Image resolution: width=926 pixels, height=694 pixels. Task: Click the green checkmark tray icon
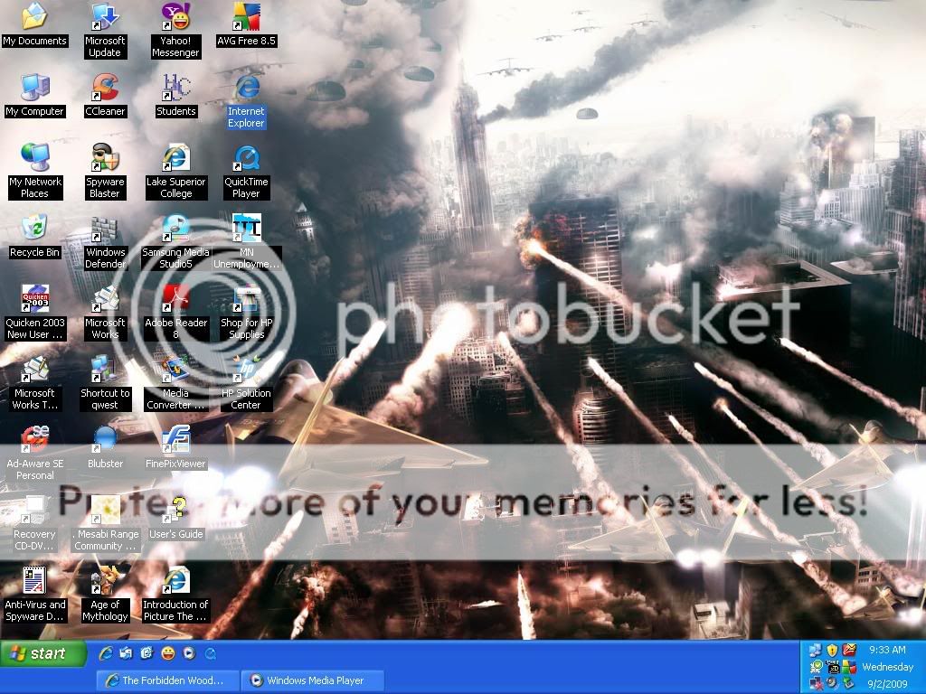pos(816,667)
